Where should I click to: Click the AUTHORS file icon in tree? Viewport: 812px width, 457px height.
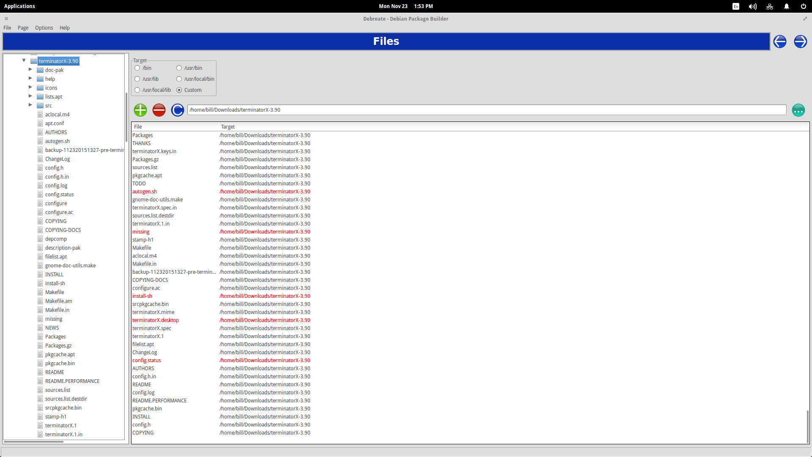point(40,132)
